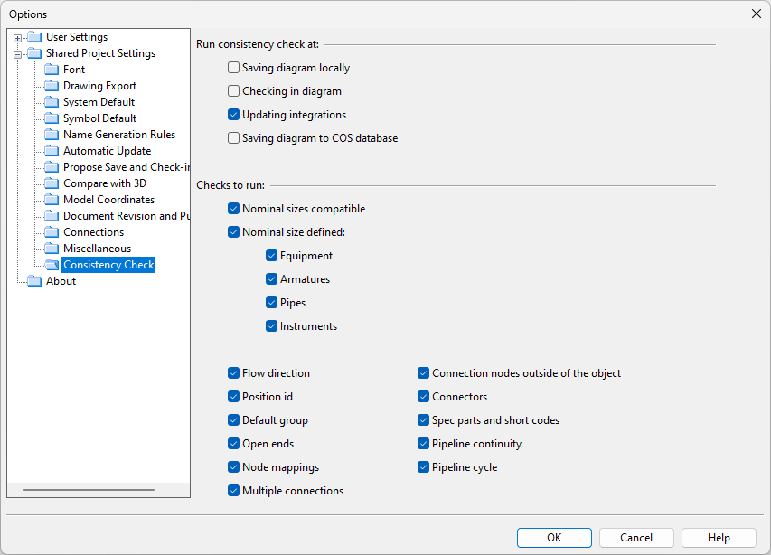This screenshot has width=771, height=555.
Task: Select Miscellaneous in the settings tree
Action: point(97,249)
